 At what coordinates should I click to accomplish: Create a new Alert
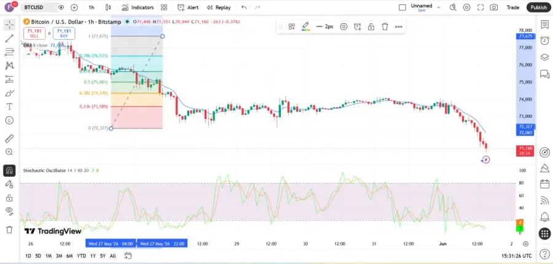[188, 7]
